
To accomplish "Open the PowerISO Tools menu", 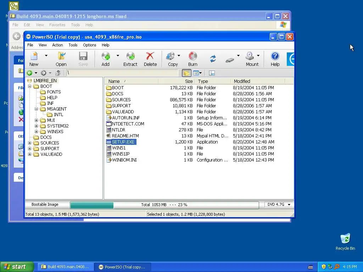I will (x=73, y=45).
